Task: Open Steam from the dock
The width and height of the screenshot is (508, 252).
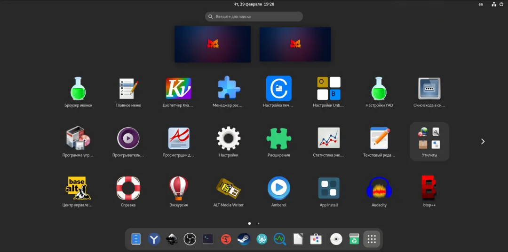Action: coord(243,239)
